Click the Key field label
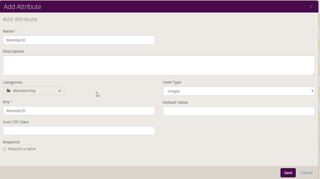 point(6,102)
